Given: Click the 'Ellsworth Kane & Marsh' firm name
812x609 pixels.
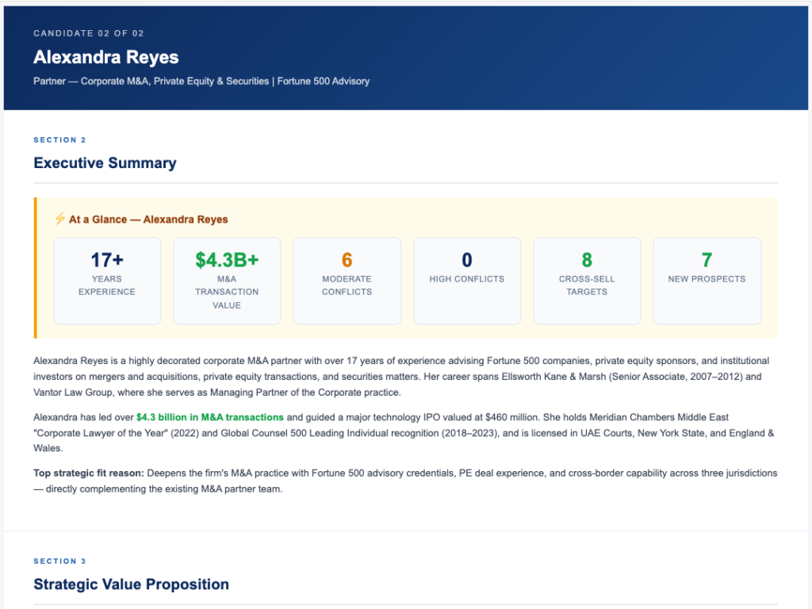Looking at the screenshot, I should [x=553, y=377].
